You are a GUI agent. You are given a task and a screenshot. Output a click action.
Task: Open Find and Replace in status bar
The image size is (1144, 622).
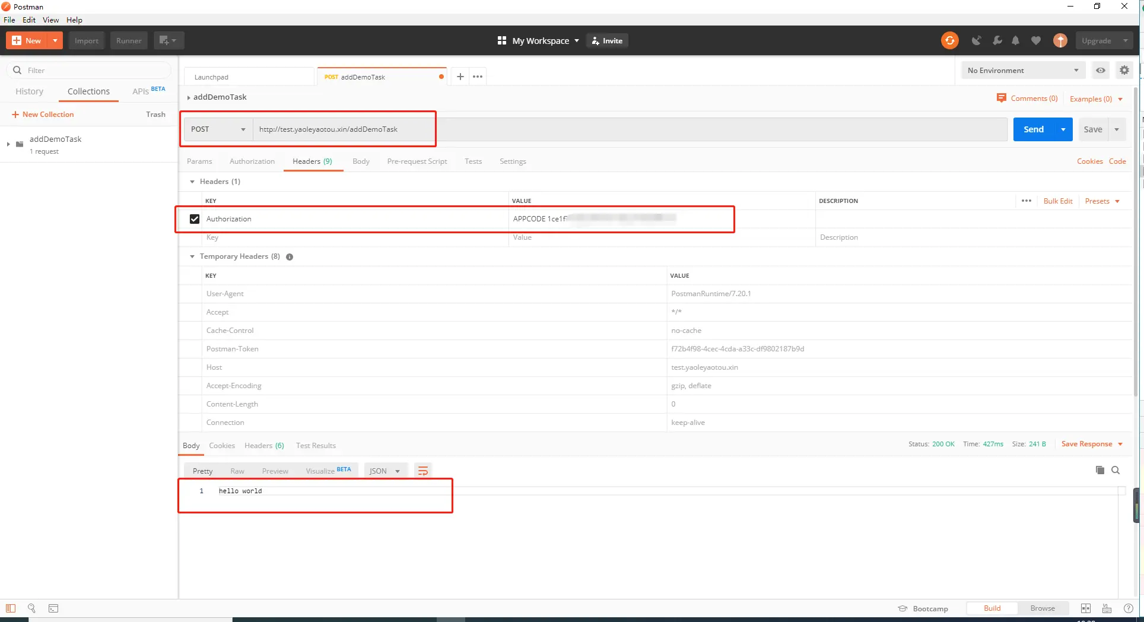[x=31, y=608]
